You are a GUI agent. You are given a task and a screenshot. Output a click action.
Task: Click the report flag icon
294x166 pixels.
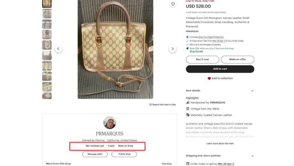(151, 105)
